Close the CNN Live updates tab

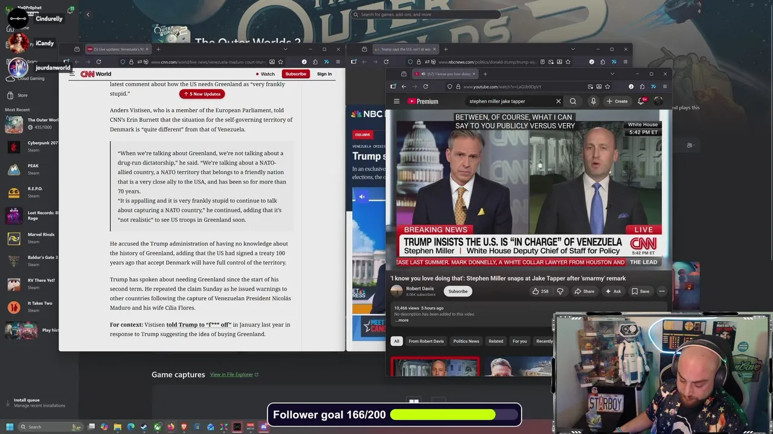click(x=147, y=49)
